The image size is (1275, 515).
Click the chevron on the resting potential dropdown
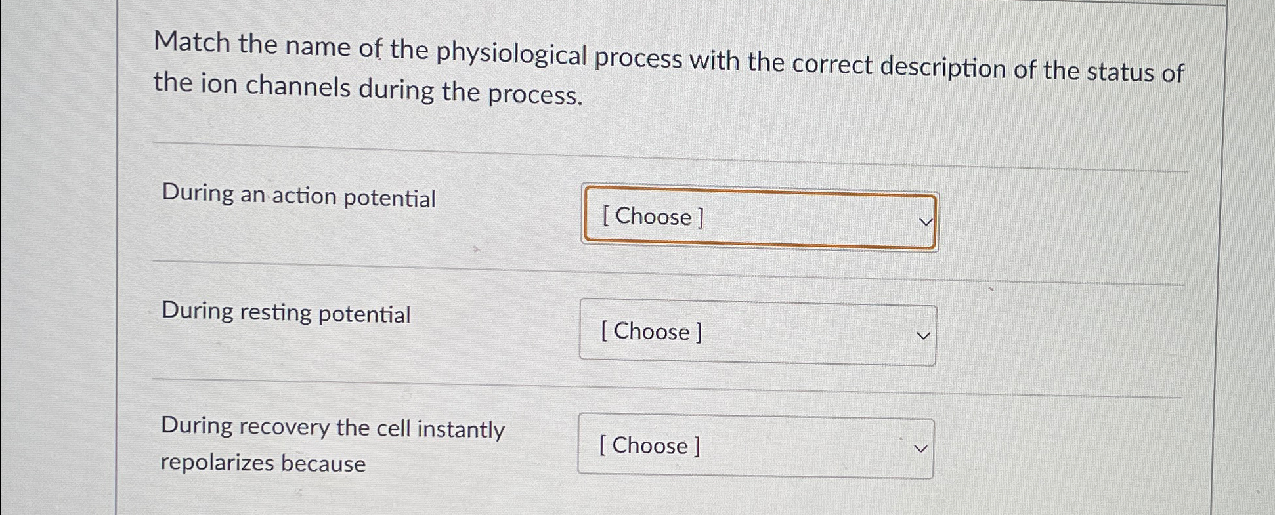(x=922, y=335)
